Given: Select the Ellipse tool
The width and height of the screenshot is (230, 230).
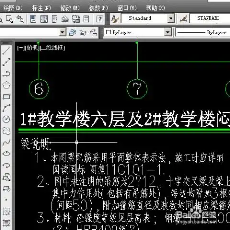Looking at the screenshot, I should 7,154.
